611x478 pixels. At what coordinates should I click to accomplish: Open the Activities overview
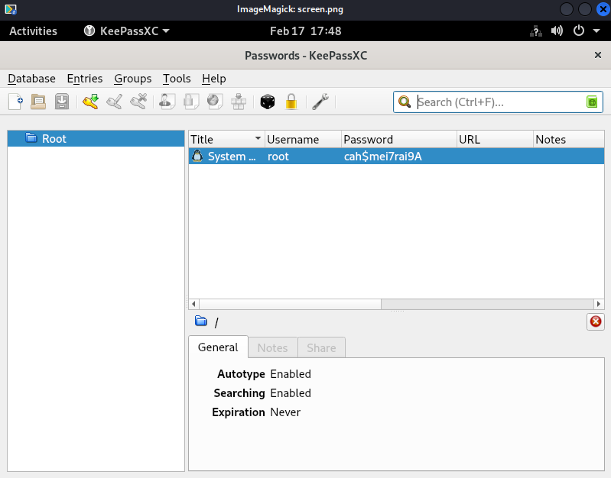click(x=33, y=31)
